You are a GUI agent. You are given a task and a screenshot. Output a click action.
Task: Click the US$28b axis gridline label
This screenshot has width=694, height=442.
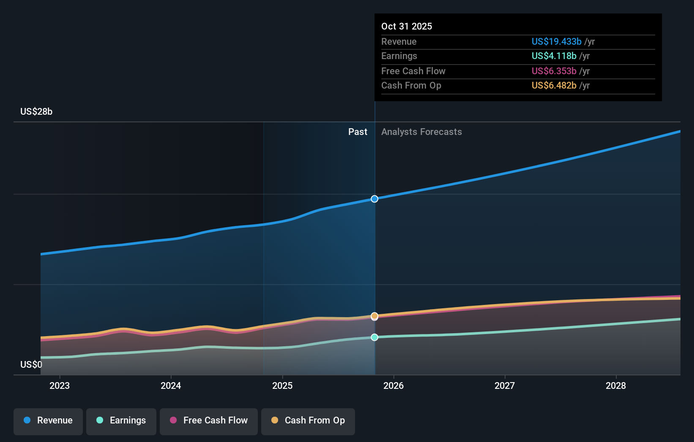click(x=36, y=111)
